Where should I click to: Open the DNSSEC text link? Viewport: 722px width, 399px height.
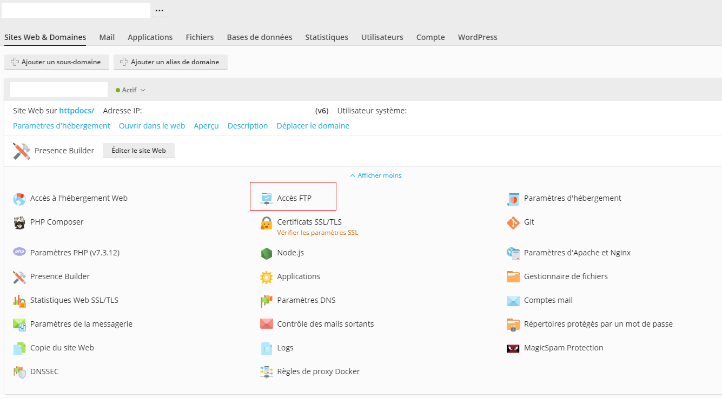[x=44, y=371]
